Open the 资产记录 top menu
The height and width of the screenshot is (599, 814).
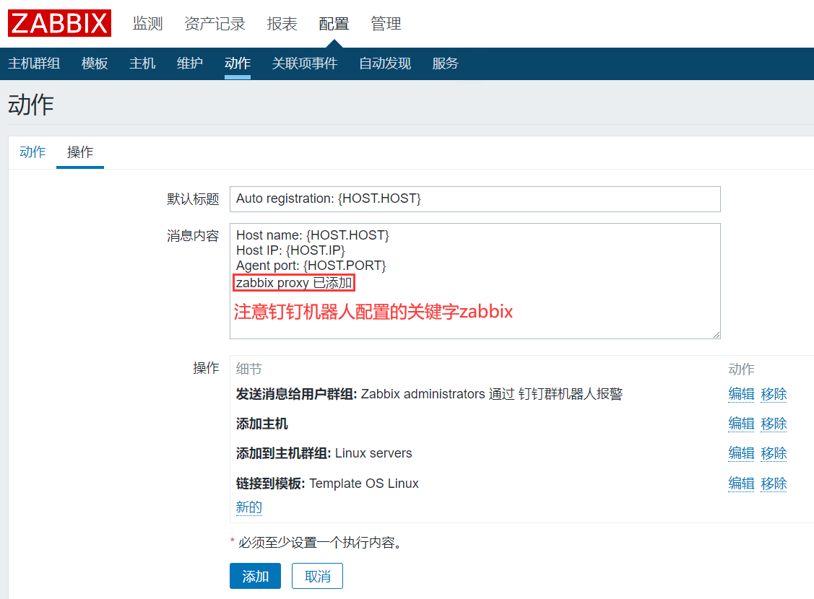coord(215,24)
